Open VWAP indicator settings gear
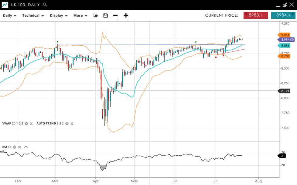 (x=26, y=124)
